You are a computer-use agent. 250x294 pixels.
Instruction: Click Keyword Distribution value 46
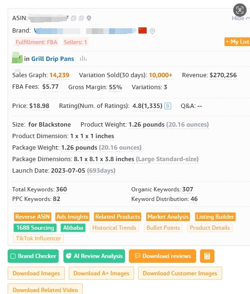(194, 199)
